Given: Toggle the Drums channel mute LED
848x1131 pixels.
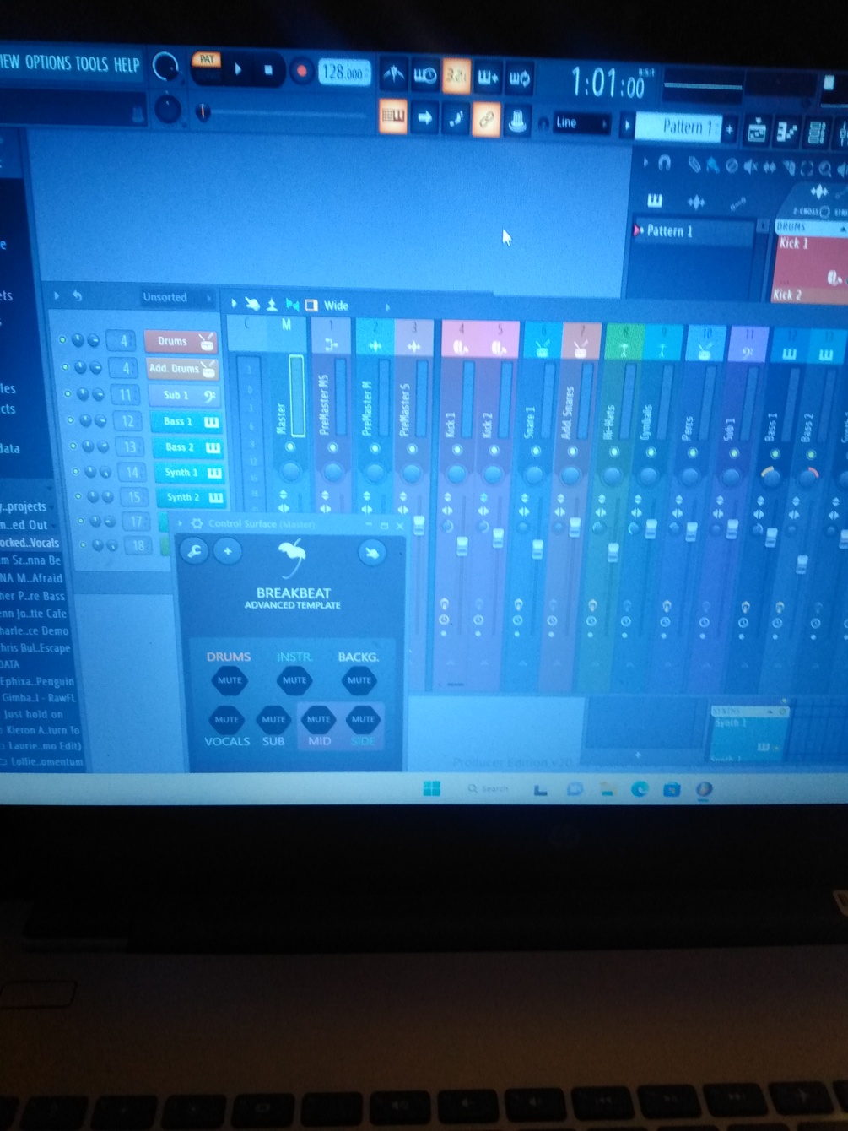Looking at the screenshot, I should coord(62,340).
